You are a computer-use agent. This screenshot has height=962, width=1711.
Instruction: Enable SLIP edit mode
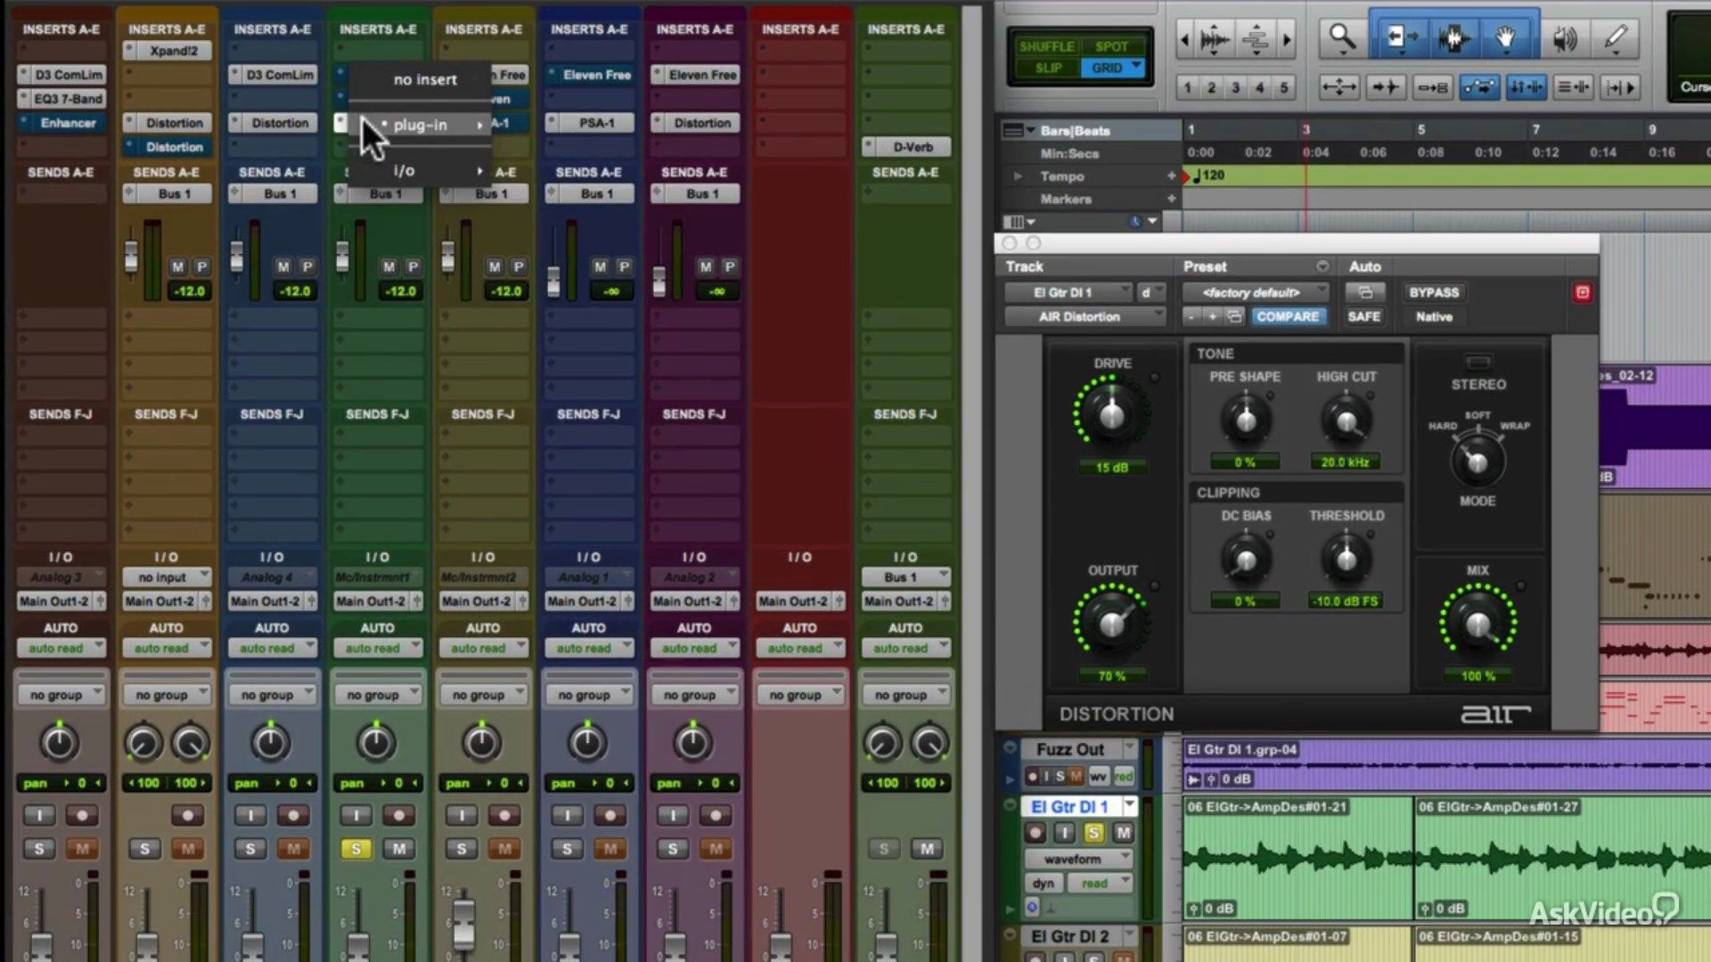point(1048,68)
